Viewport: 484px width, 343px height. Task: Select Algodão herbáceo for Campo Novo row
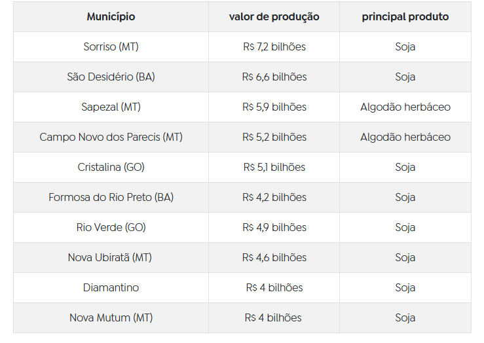tap(405, 137)
